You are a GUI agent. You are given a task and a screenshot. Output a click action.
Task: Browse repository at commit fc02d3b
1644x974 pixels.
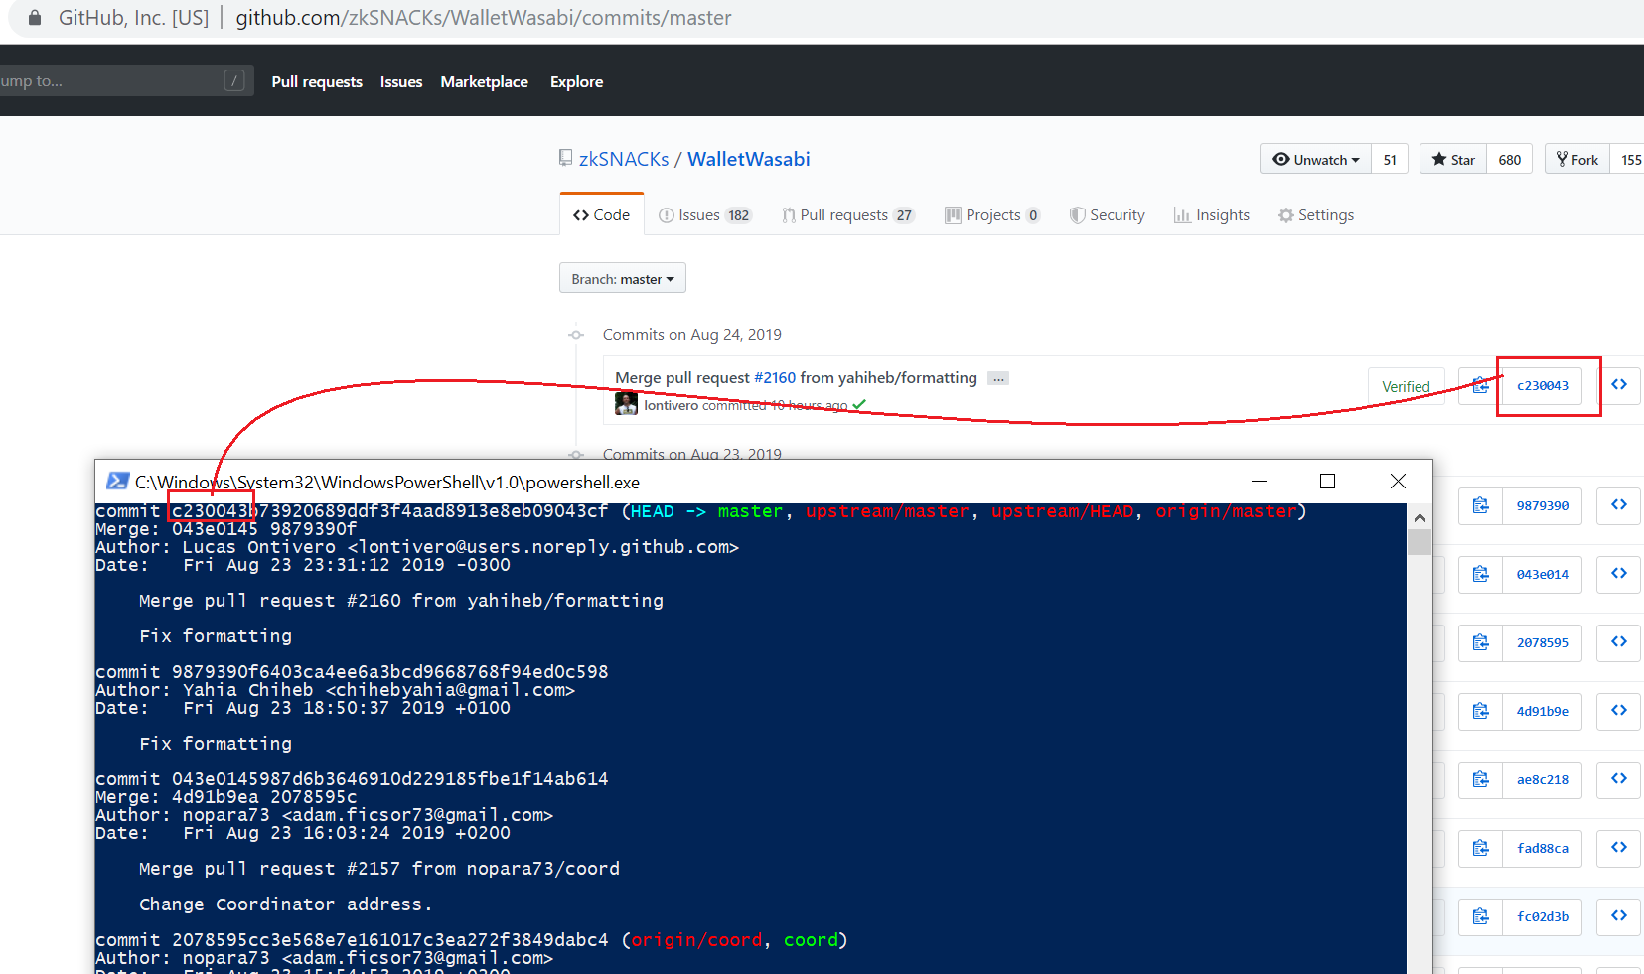(x=1619, y=916)
